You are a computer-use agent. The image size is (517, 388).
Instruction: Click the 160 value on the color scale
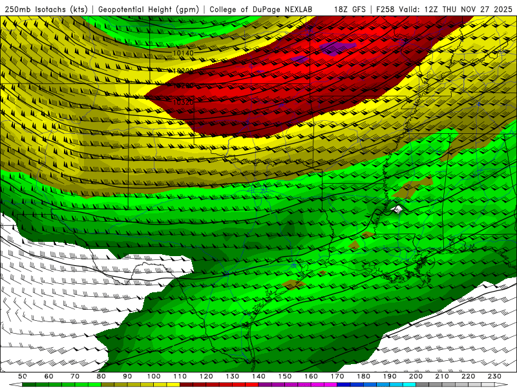(x=311, y=376)
